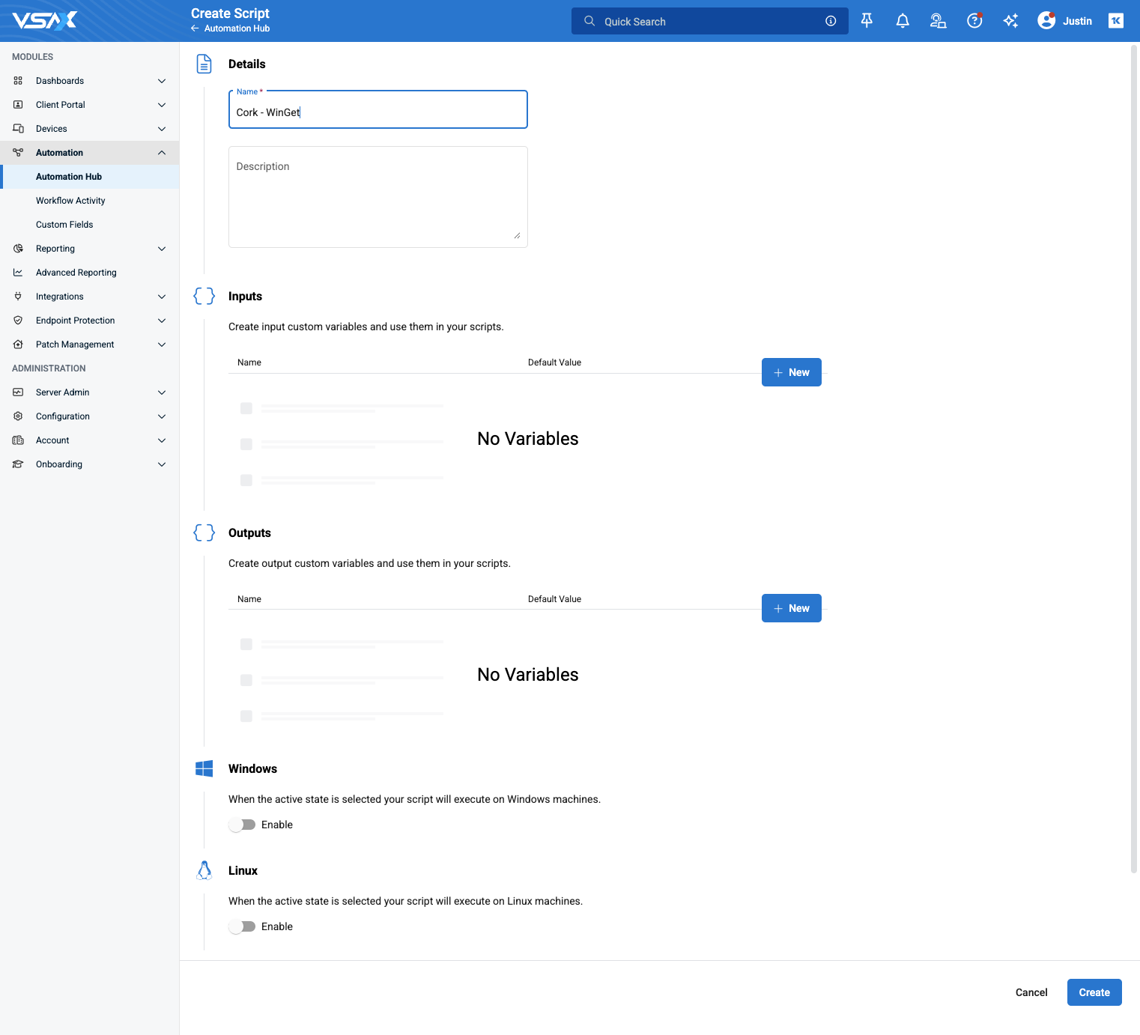Add a New input variable
Image resolution: width=1140 pixels, height=1035 pixels.
point(792,372)
